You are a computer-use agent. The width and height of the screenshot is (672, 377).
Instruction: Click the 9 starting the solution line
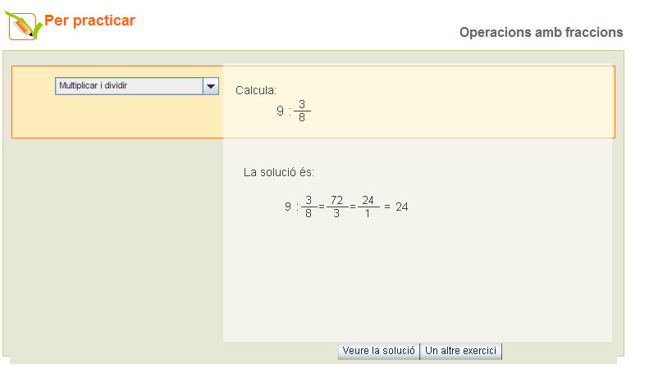pyautogui.click(x=288, y=207)
